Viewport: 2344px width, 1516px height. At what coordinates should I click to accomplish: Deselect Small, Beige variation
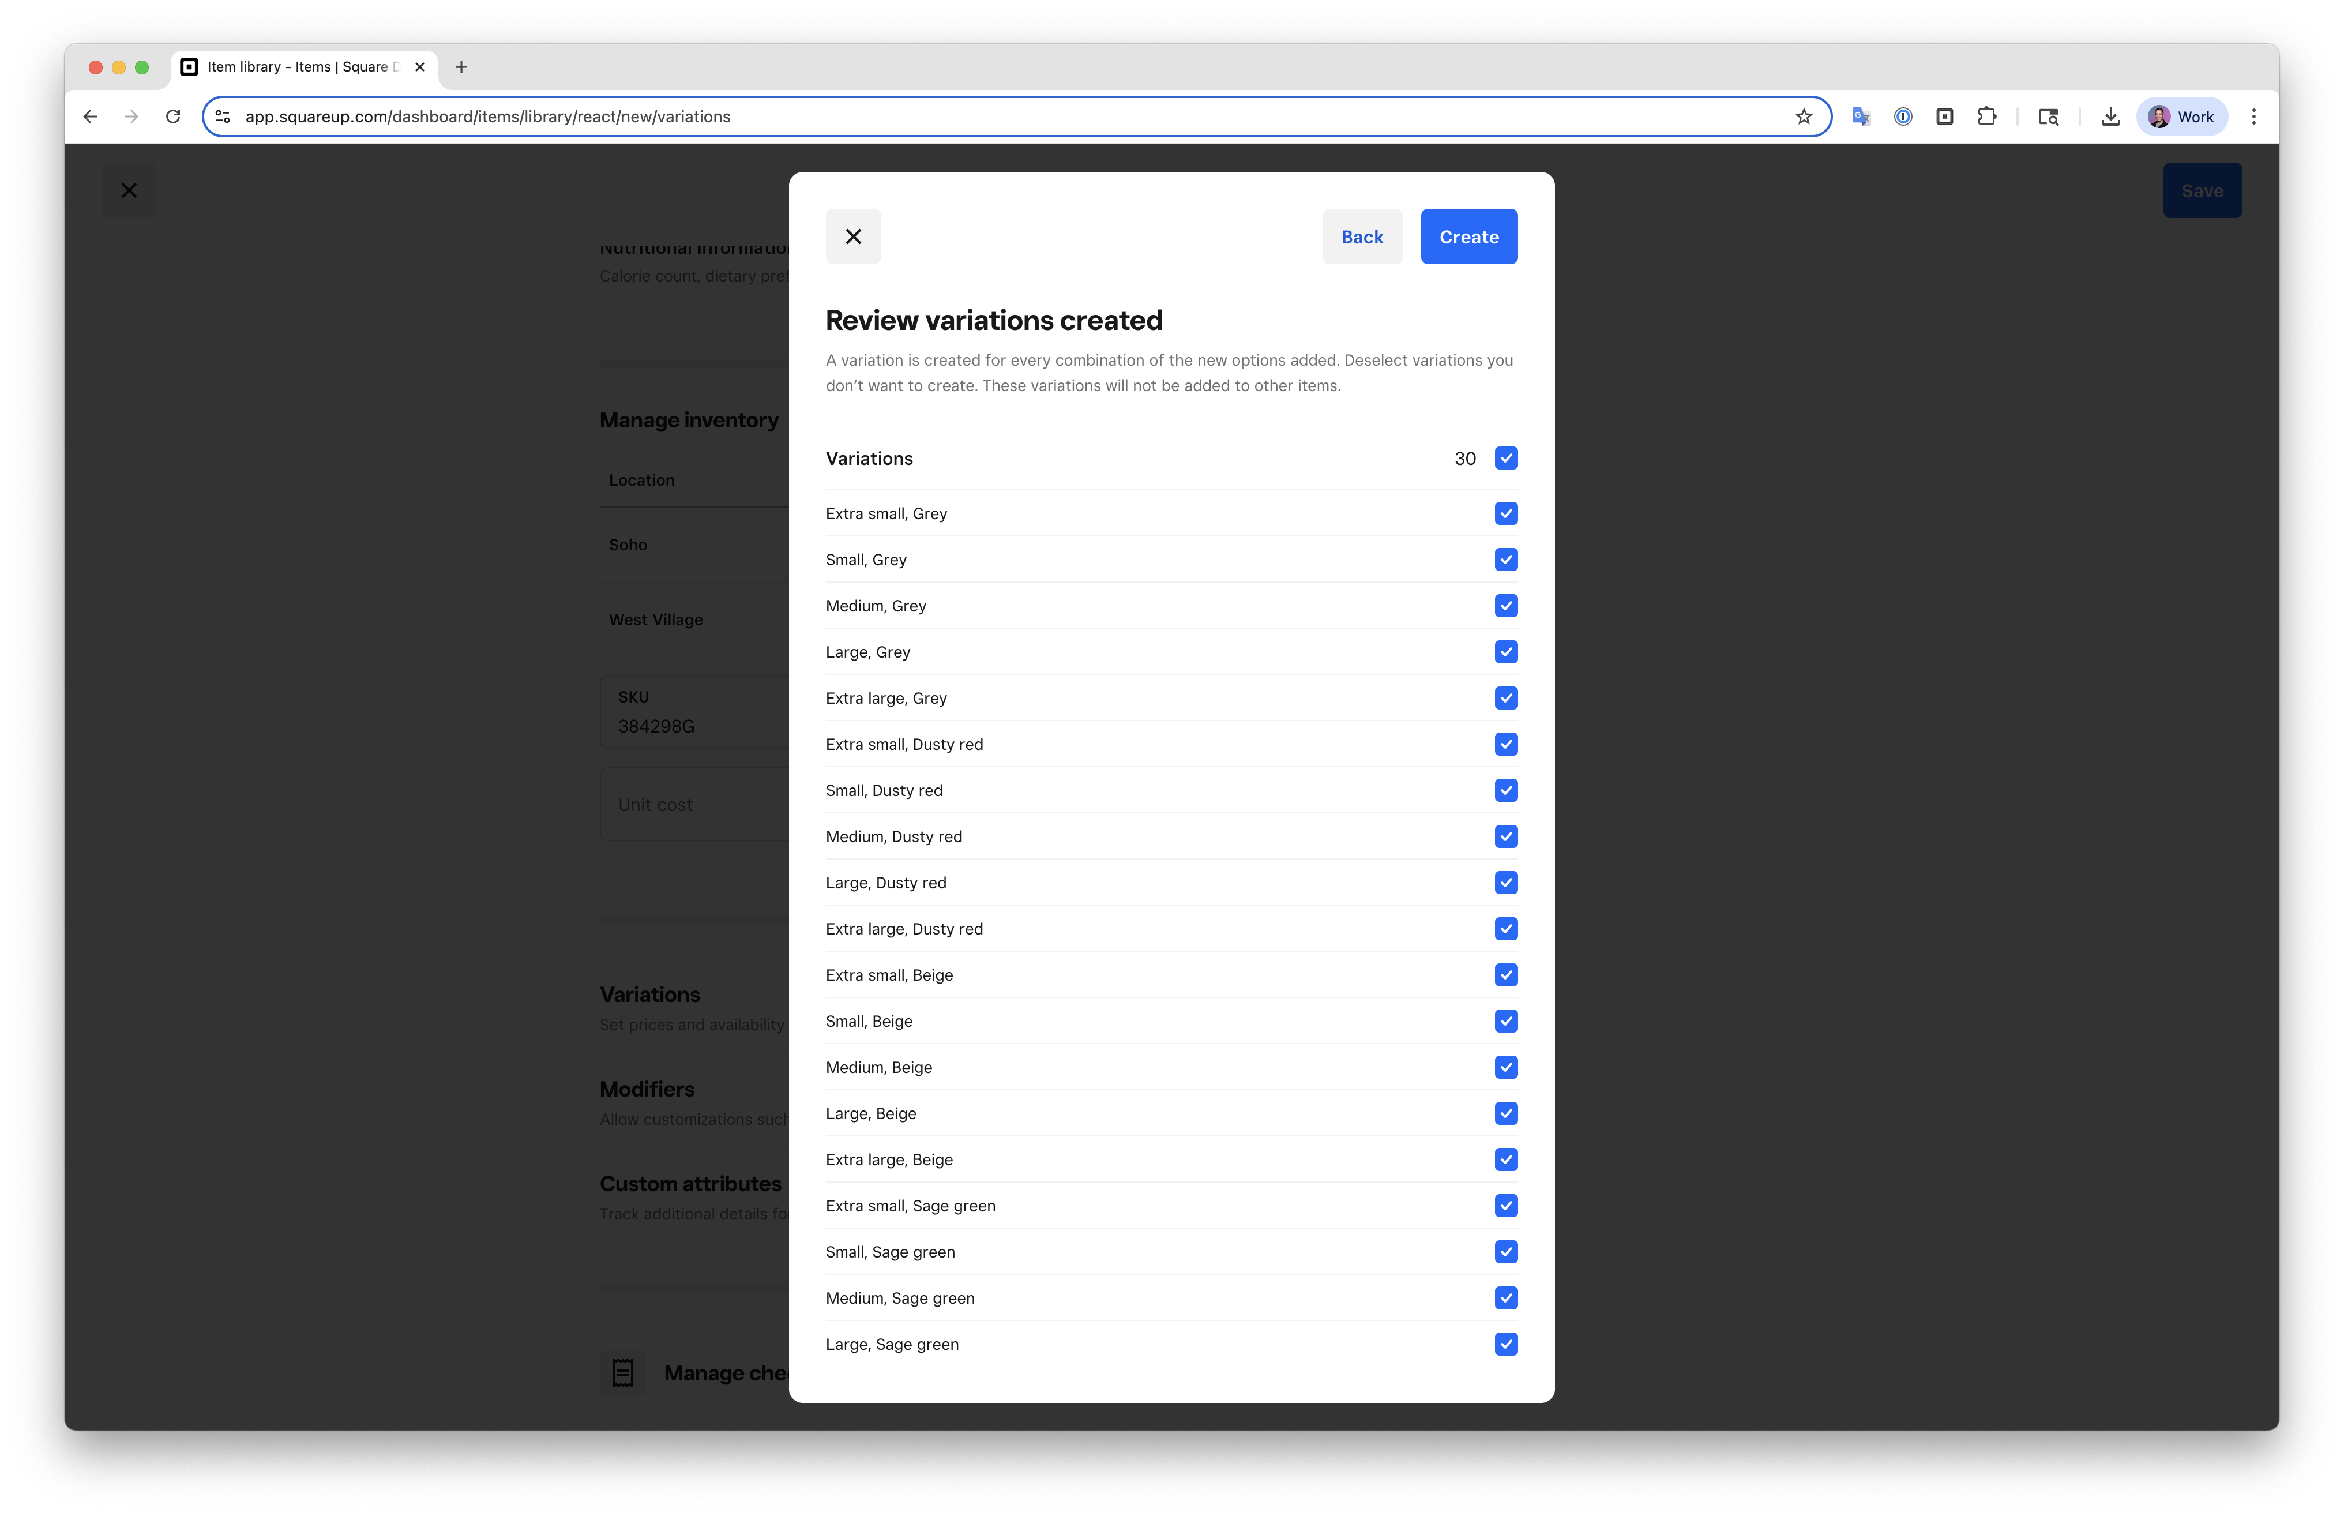[x=1505, y=1021]
